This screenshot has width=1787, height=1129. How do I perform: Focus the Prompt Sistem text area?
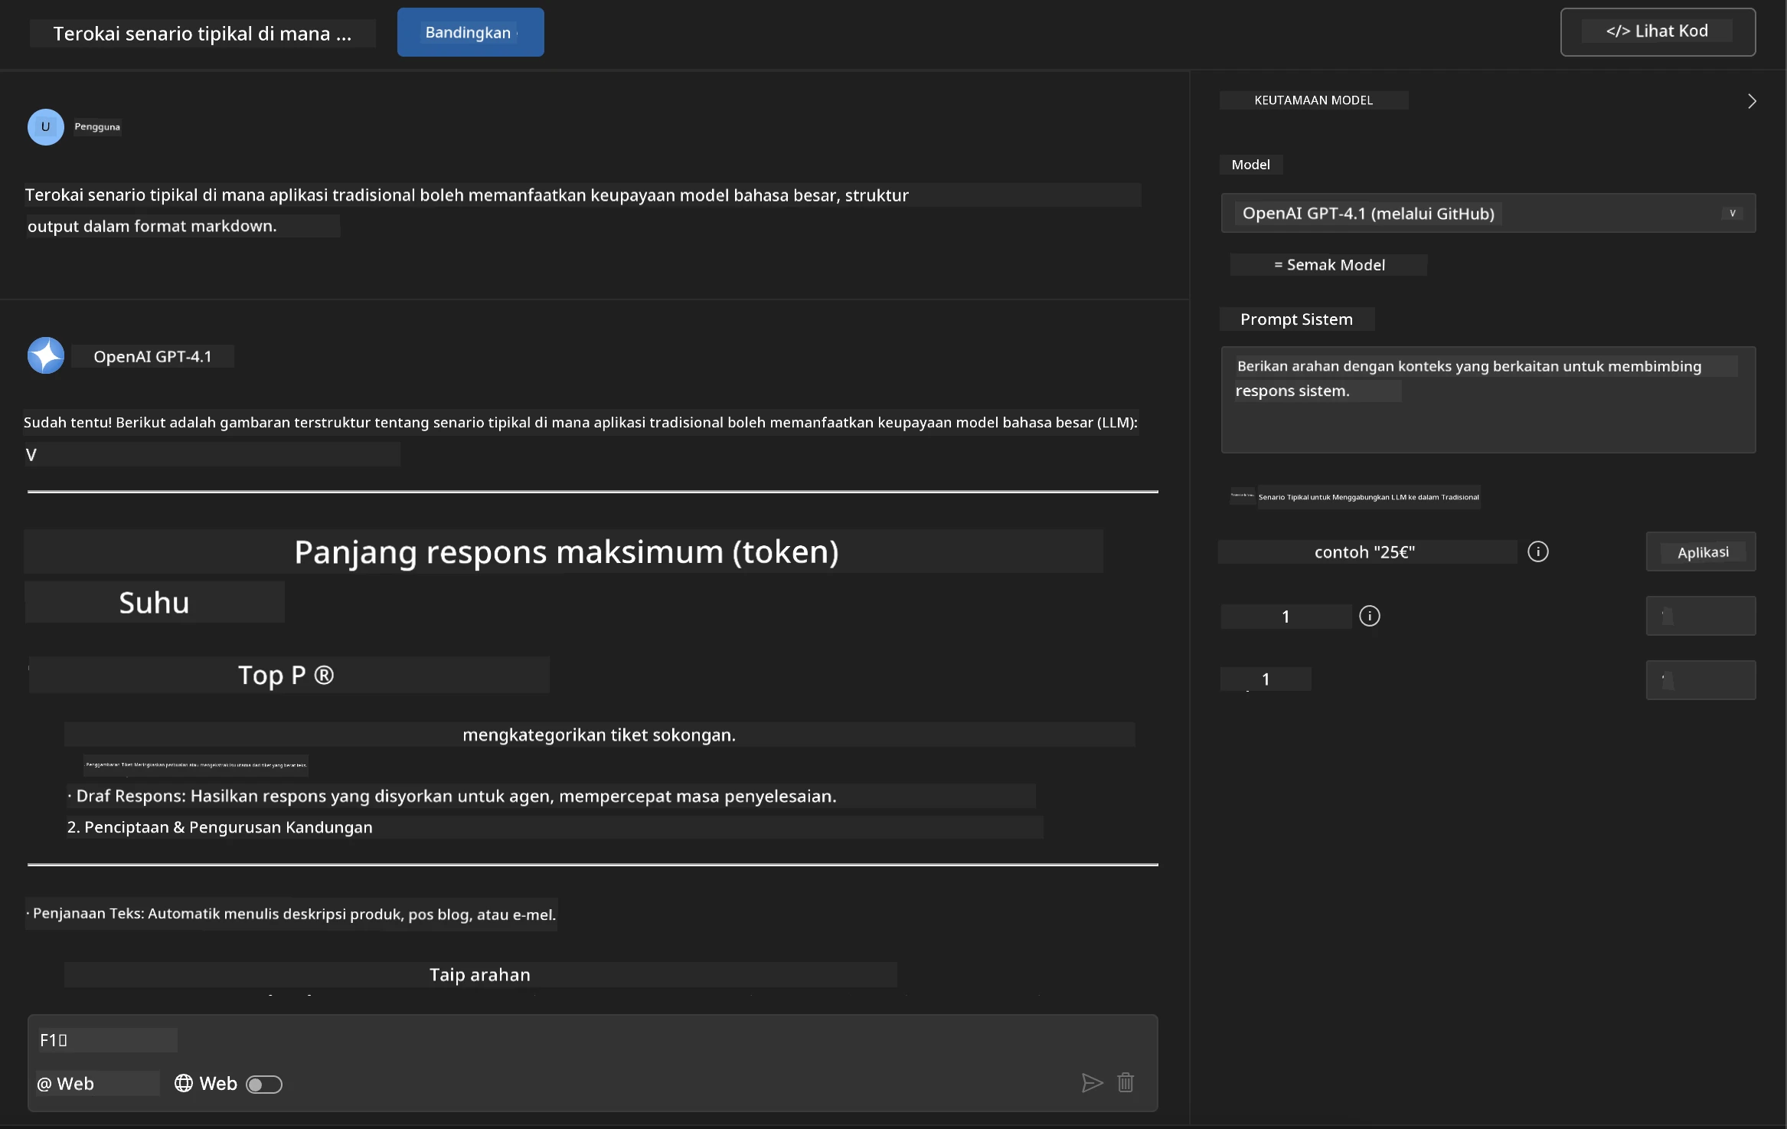(1488, 400)
